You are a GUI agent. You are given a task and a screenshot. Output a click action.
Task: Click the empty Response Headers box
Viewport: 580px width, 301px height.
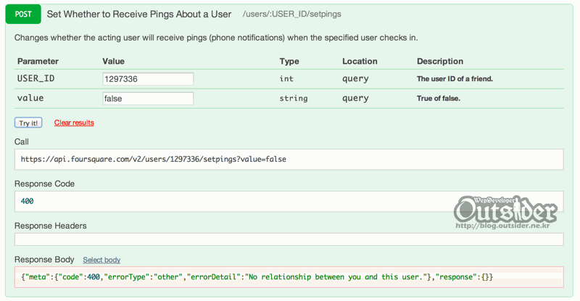pyautogui.click(x=289, y=239)
